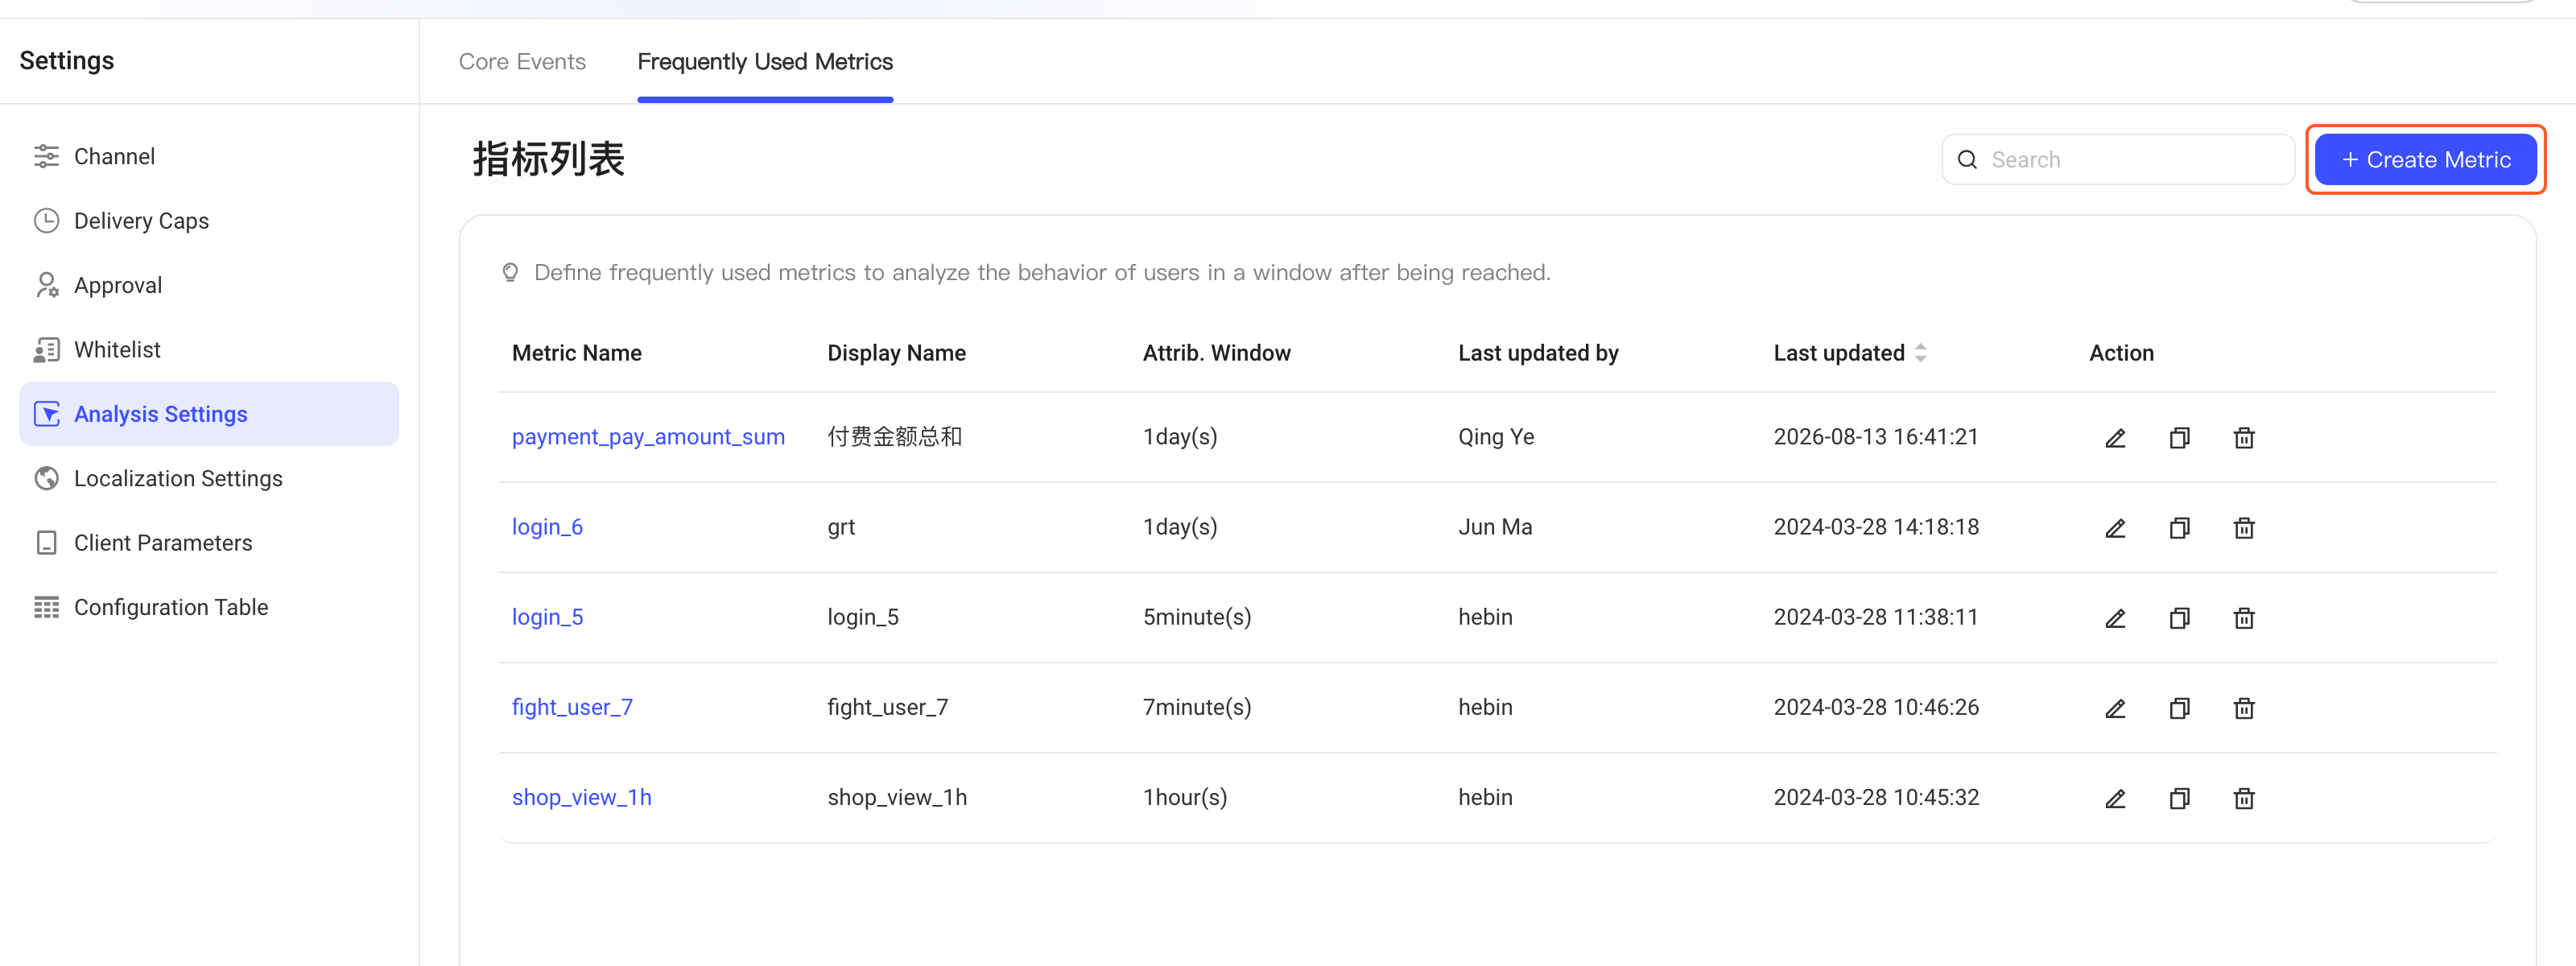Open Client Parameters page
The image size is (2576, 966).
pyautogui.click(x=209, y=543)
